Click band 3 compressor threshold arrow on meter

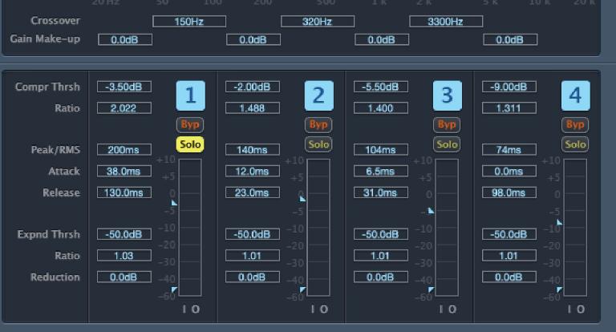coord(431,211)
